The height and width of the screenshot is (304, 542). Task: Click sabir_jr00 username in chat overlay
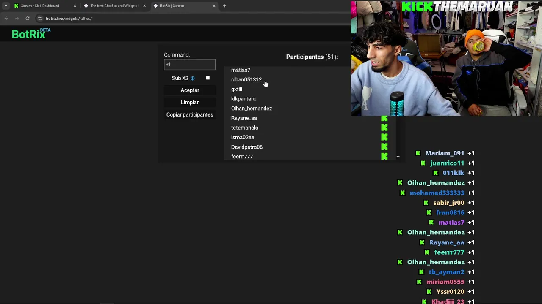coord(449,203)
